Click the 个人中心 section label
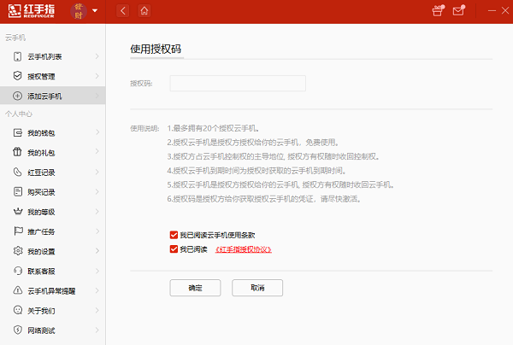Viewport: 513px width, 345px height. click(19, 114)
